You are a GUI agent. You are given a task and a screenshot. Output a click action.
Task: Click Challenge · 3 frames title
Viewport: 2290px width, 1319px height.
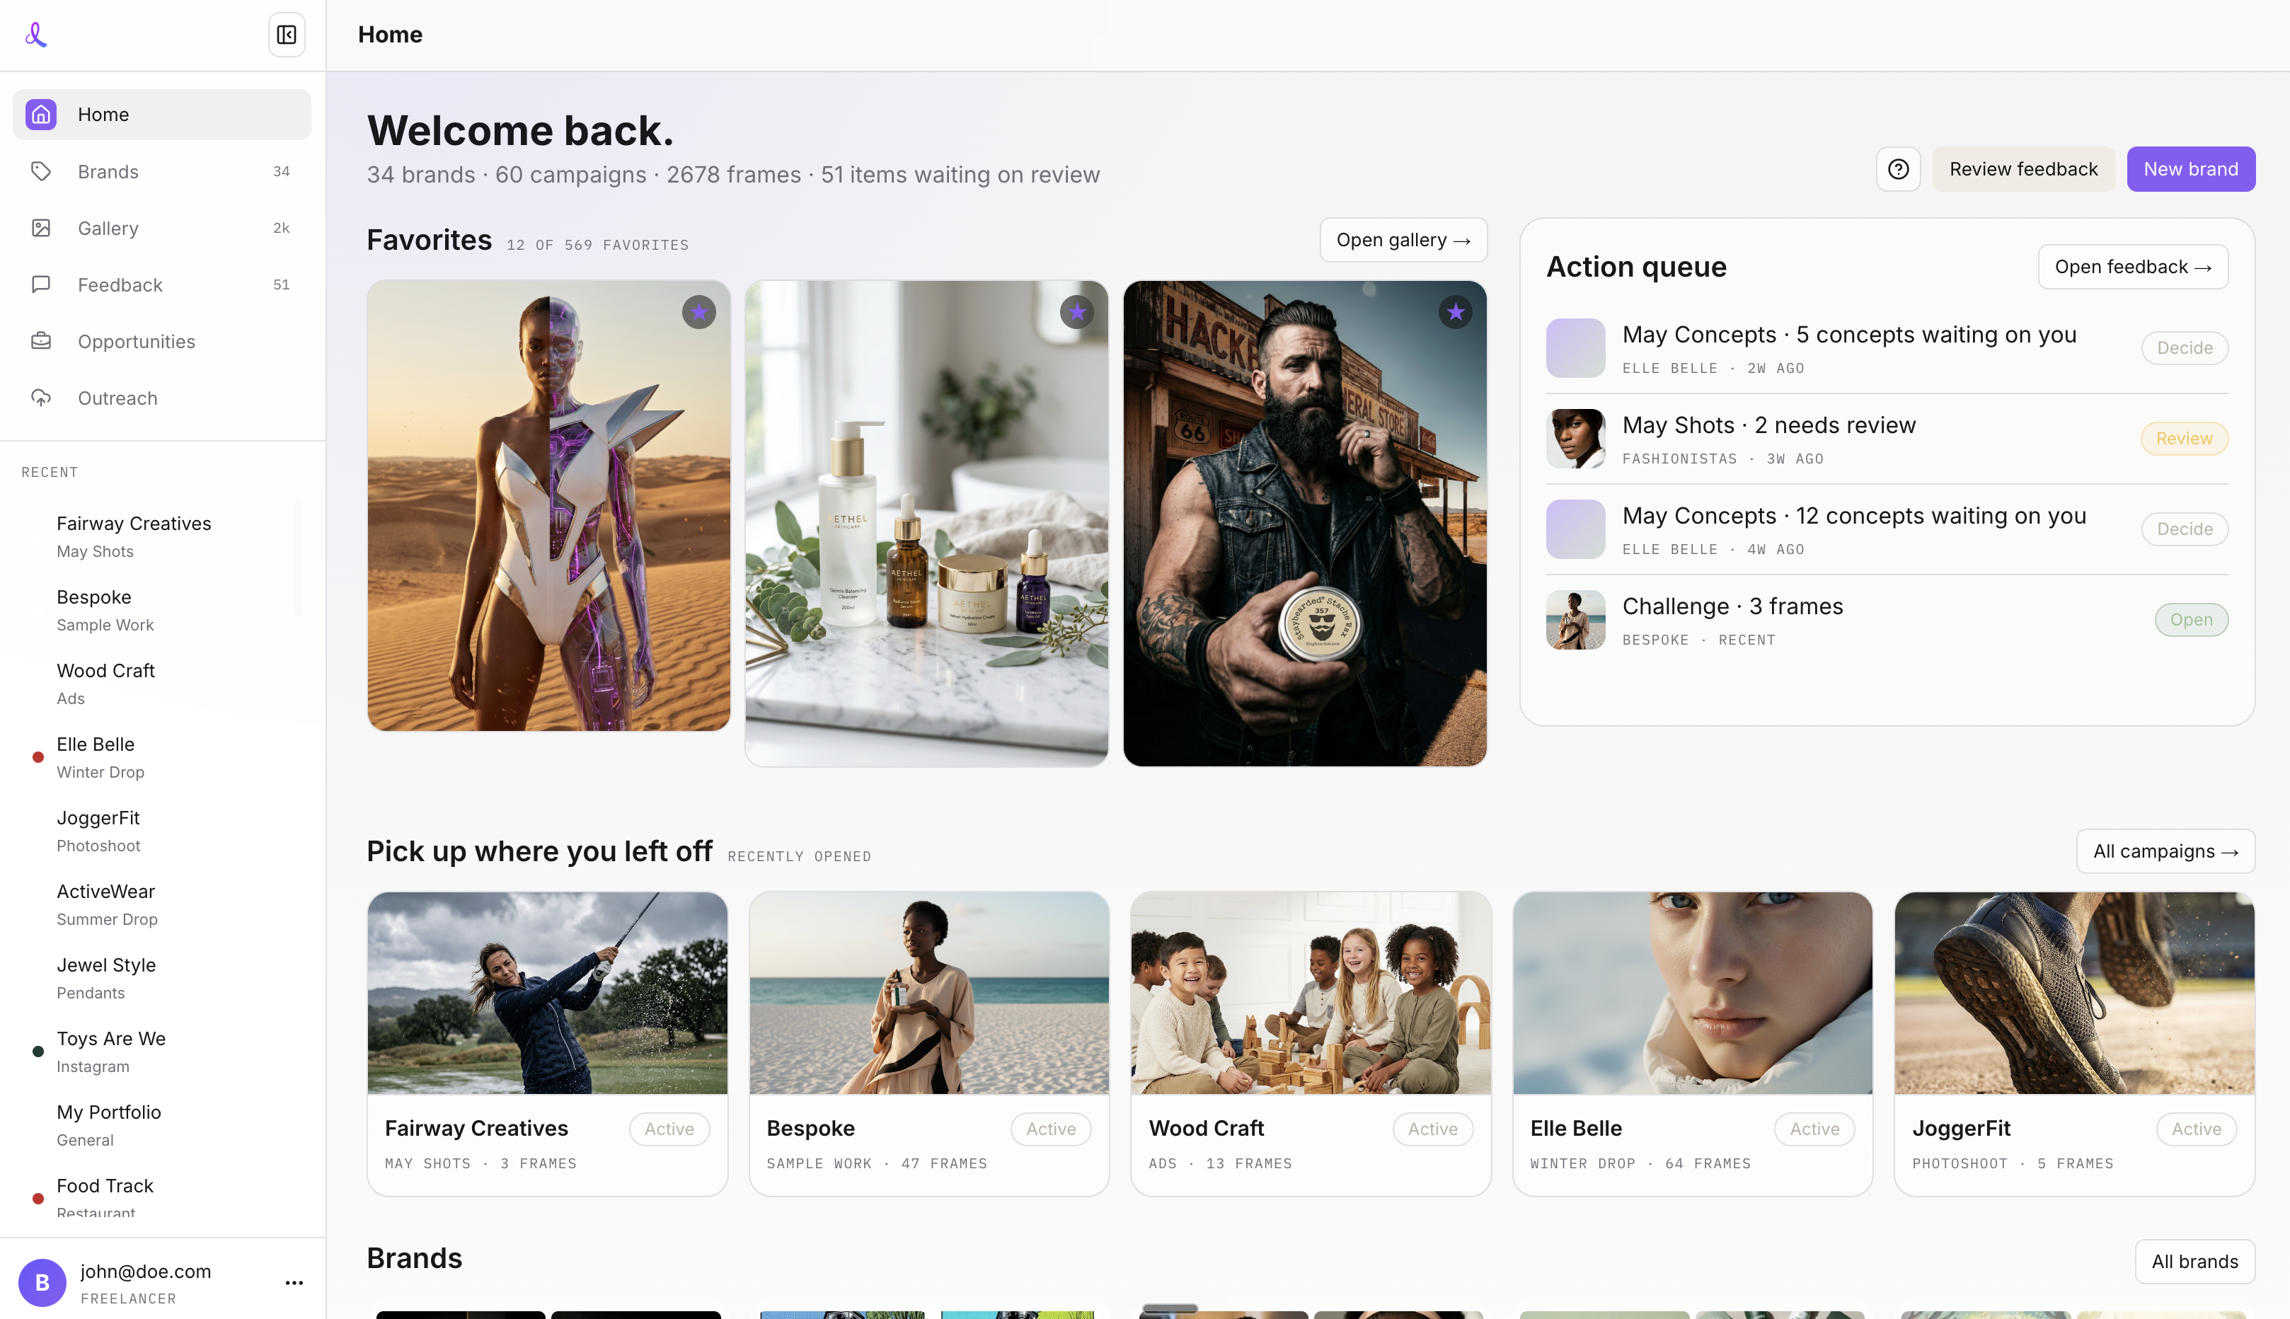pyautogui.click(x=1732, y=606)
